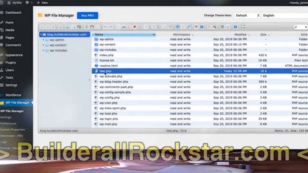308x173 pixels.
Task: Click the forward arrow in the file manager toolbar
Action: (47, 27)
